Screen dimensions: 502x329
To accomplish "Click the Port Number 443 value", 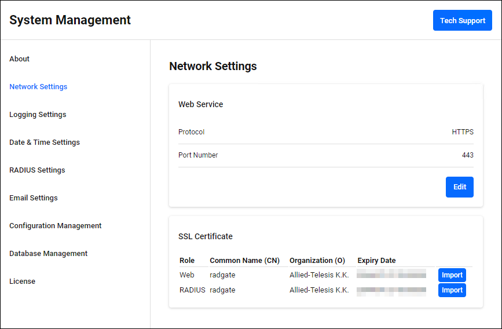I will click(467, 155).
